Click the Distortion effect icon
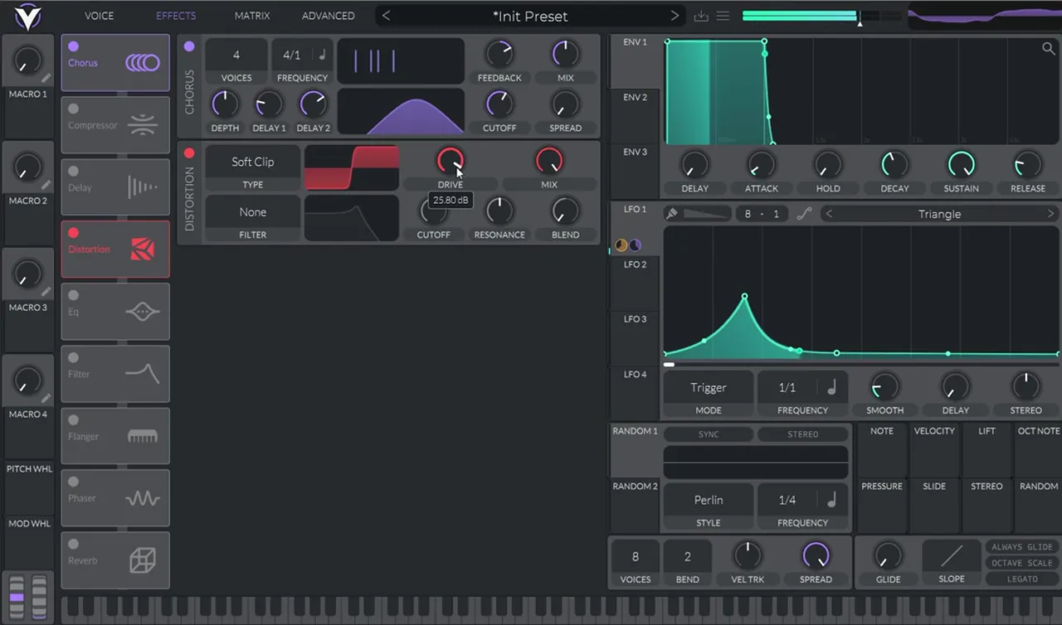 click(142, 249)
